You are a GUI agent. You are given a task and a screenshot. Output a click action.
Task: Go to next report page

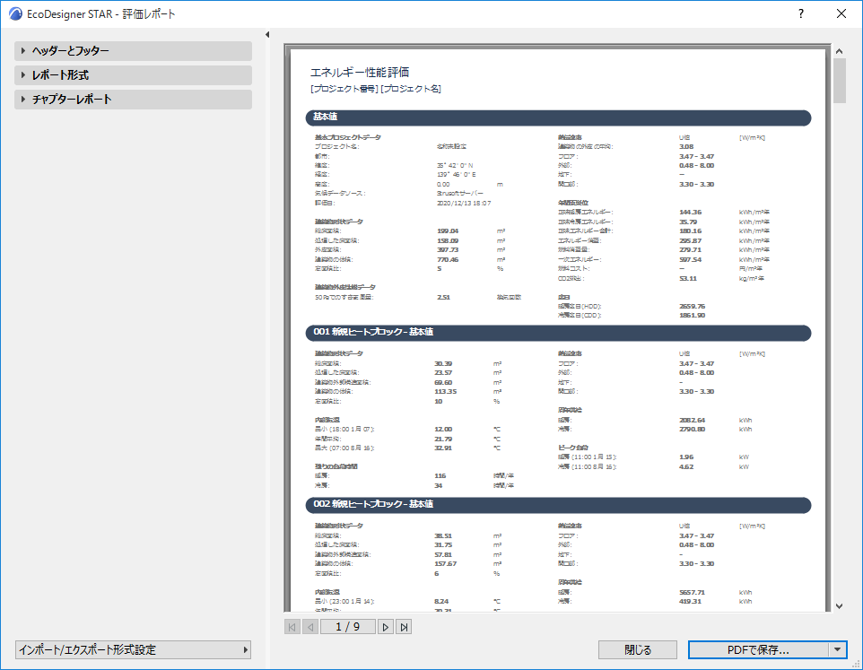[x=385, y=627]
